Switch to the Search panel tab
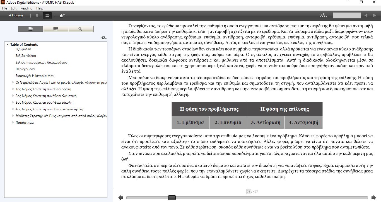The height and width of the screenshot is (202, 381). (81, 29)
